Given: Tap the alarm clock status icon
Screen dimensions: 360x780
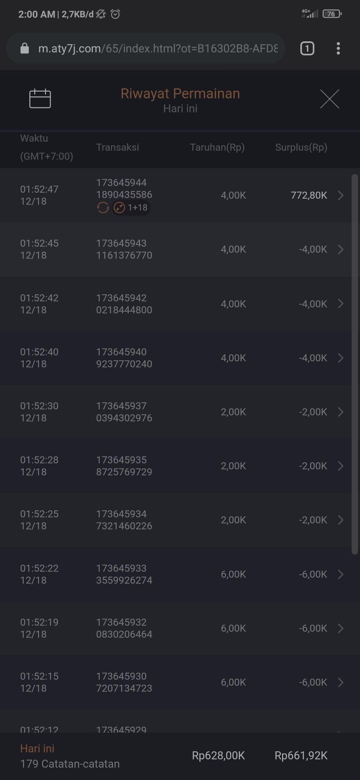Looking at the screenshot, I should [115, 14].
